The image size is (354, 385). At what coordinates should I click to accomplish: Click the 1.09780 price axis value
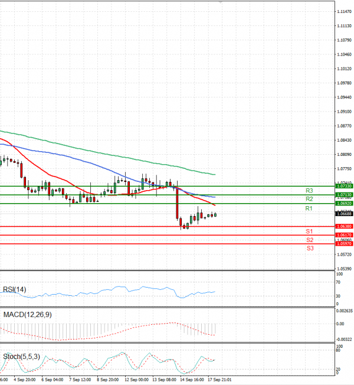point(344,83)
